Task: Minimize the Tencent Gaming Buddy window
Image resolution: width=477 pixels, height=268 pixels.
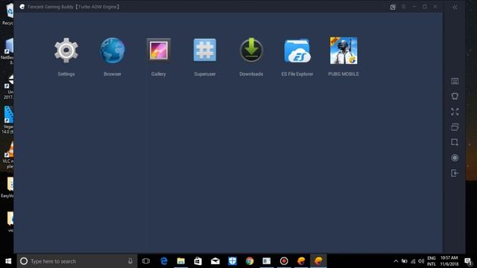Action: (x=414, y=7)
